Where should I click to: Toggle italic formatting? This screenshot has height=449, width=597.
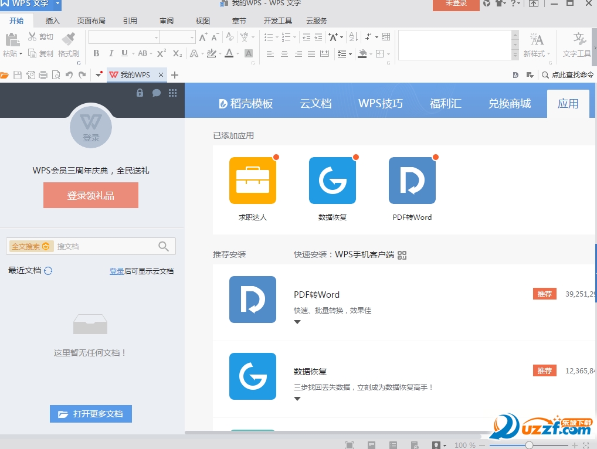coord(111,53)
